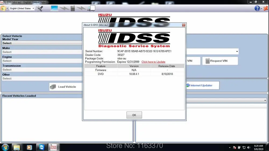Expand the dropdown arrow above Request VIN
This screenshot has height=151, width=269.
[x=237, y=51]
